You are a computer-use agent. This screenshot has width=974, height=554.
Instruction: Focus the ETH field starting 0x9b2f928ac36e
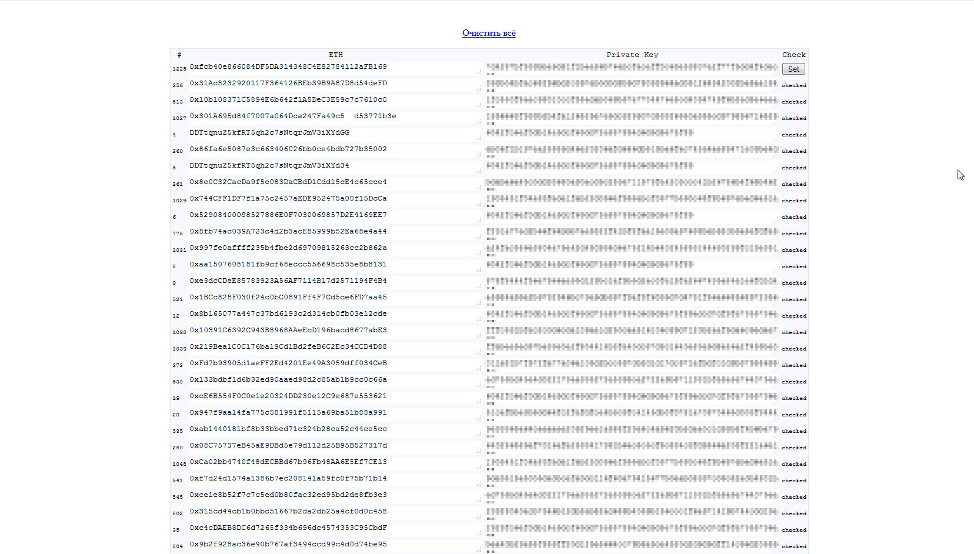335,546
